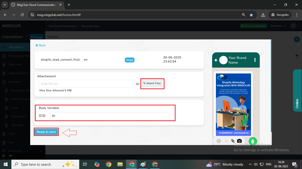Click the bookmark star icon
The height and width of the screenshot is (169, 302).
click(x=251, y=15)
